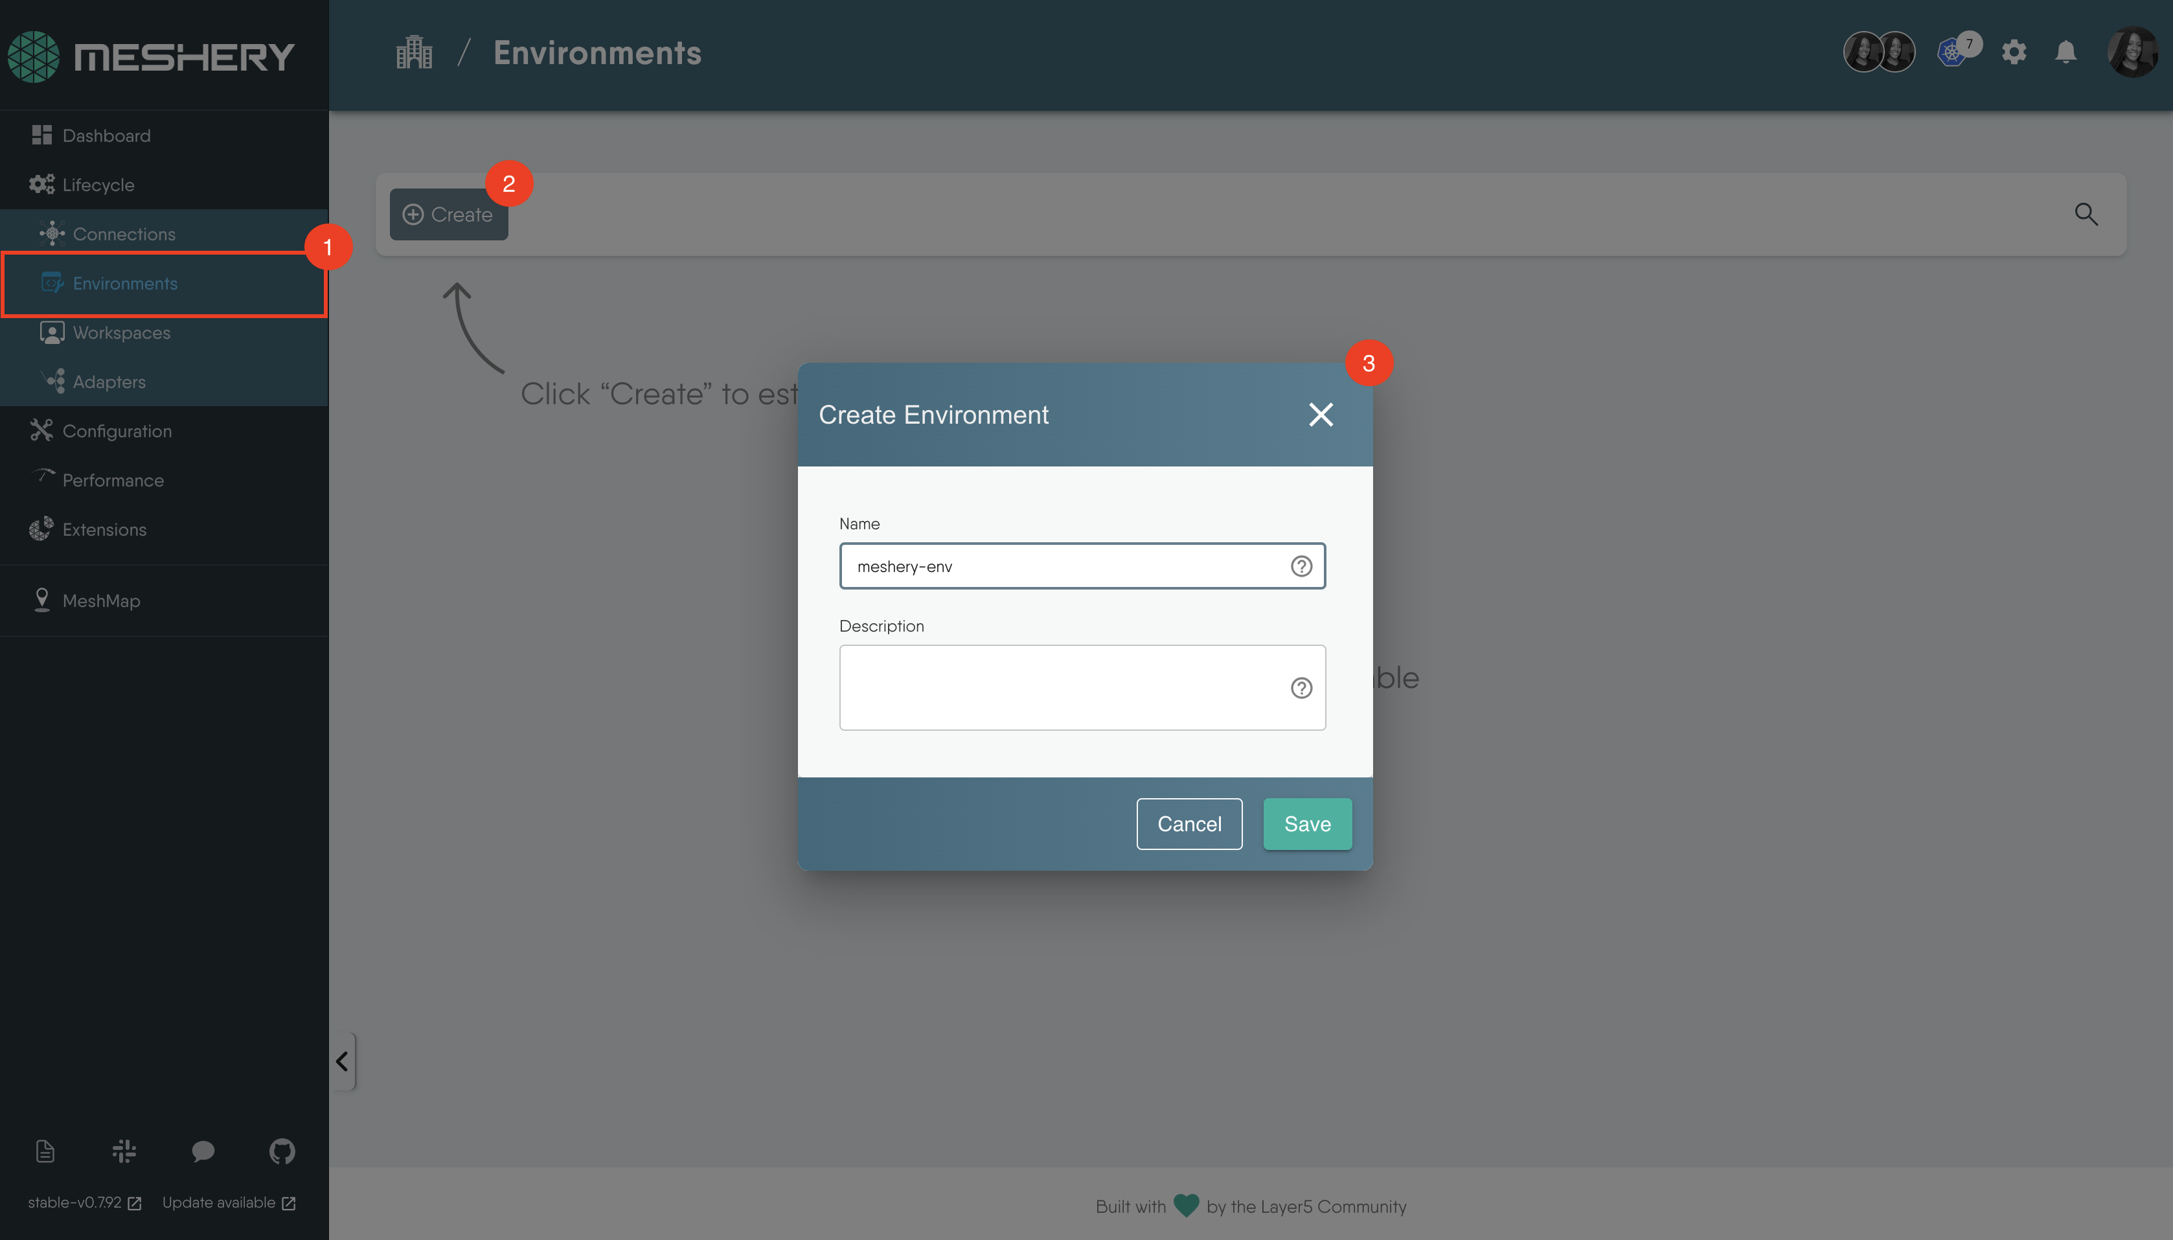Collapse the Lifecycle menu section

(x=98, y=184)
